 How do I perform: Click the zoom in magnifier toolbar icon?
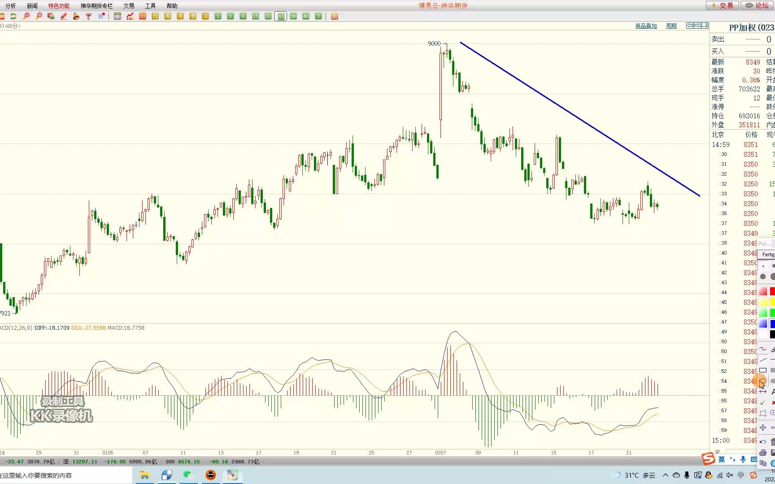point(26,16)
